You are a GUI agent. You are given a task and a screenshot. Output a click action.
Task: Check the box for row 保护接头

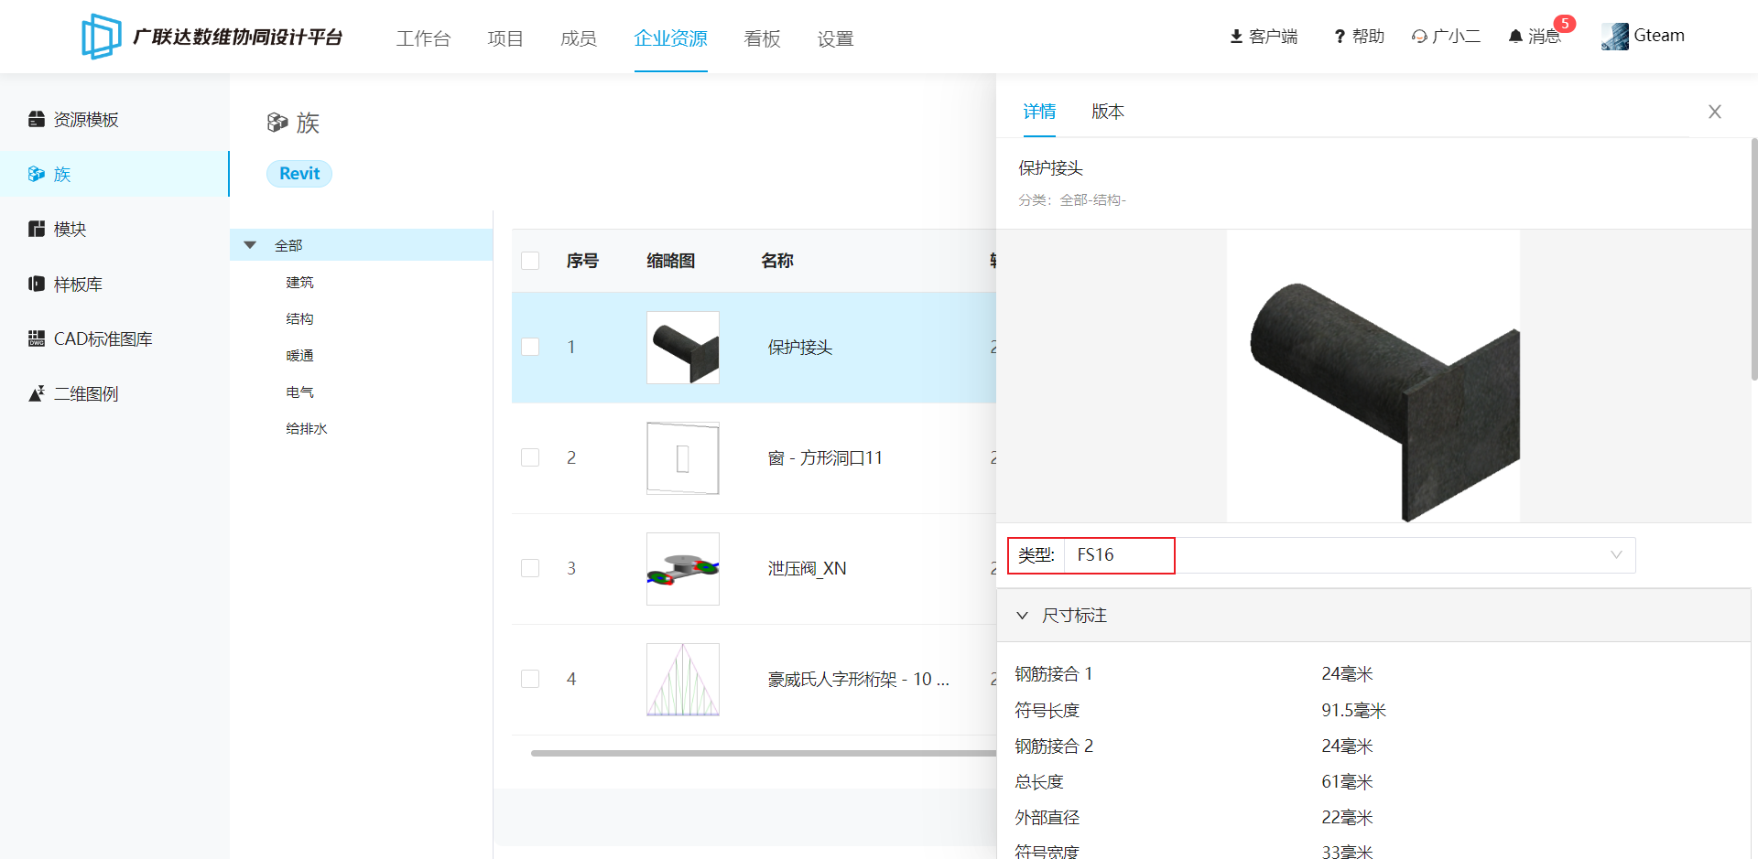point(530,348)
